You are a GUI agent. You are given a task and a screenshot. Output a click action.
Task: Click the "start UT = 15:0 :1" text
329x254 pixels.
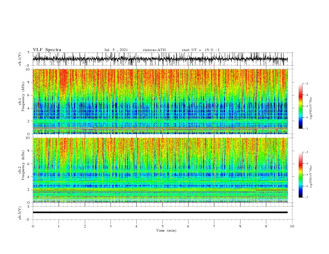[201, 50]
